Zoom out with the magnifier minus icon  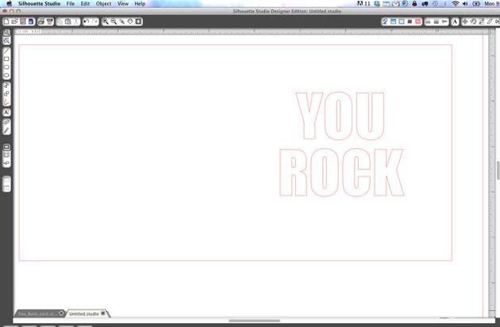(113, 21)
